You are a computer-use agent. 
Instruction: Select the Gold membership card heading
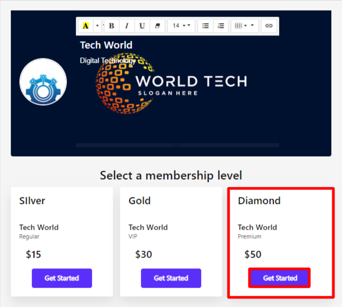tap(140, 201)
